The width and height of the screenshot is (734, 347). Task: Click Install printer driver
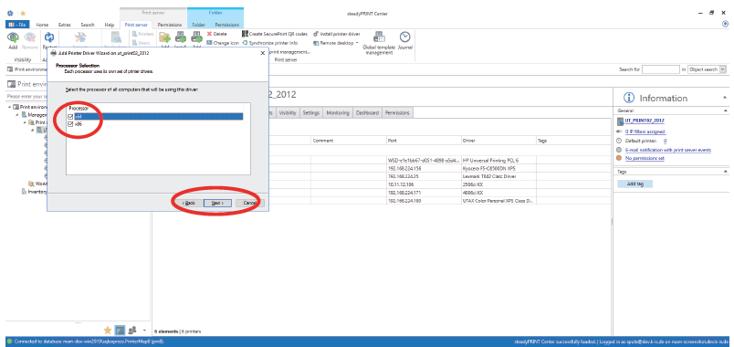click(337, 34)
